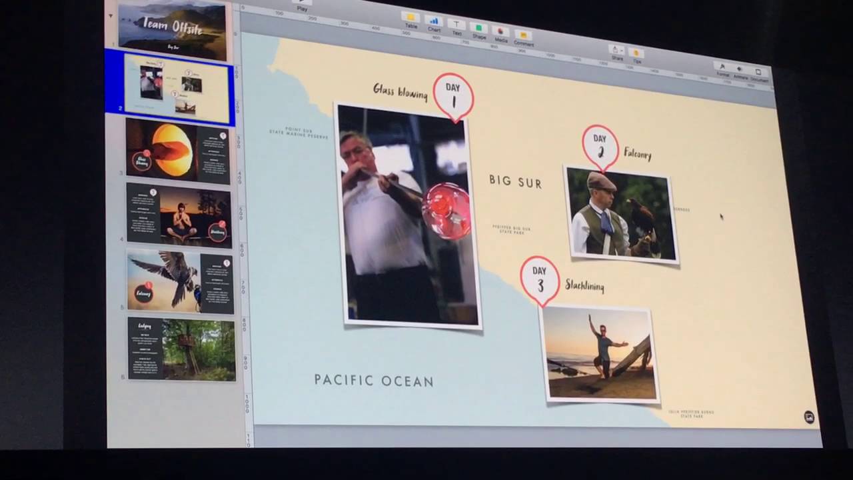Select 'Point Sur State Marine Reserve' label

tap(299, 132)
